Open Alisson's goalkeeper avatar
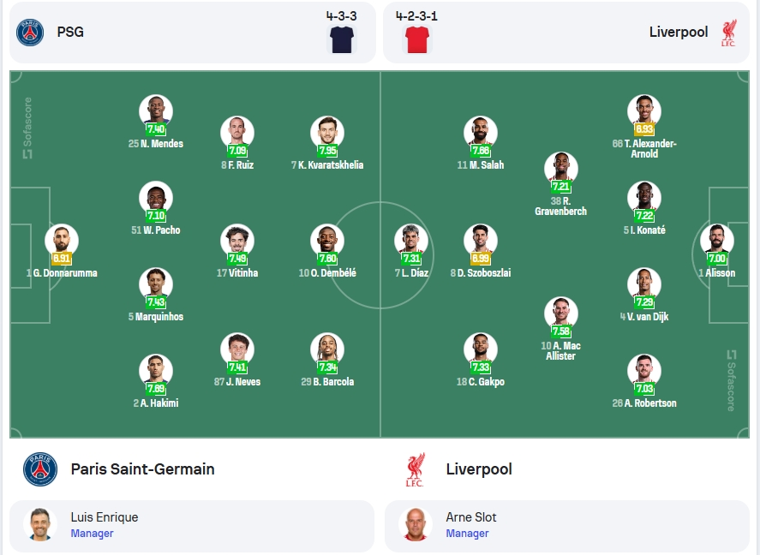The height and width of the screenshot is (555, 760). click(x=717, y=241)
